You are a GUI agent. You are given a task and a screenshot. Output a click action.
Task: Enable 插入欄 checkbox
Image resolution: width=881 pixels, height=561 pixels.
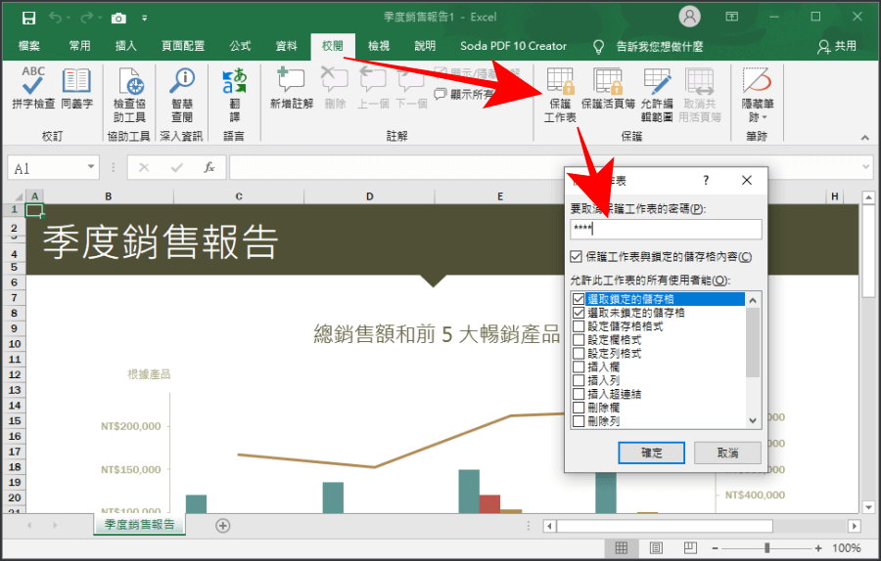pos(579,367)
